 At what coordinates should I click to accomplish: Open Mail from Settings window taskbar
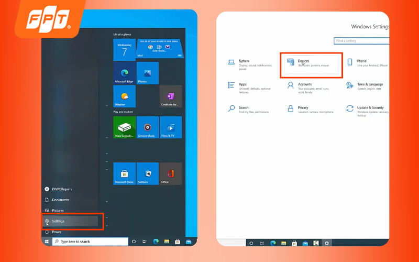tap(305, 243)
